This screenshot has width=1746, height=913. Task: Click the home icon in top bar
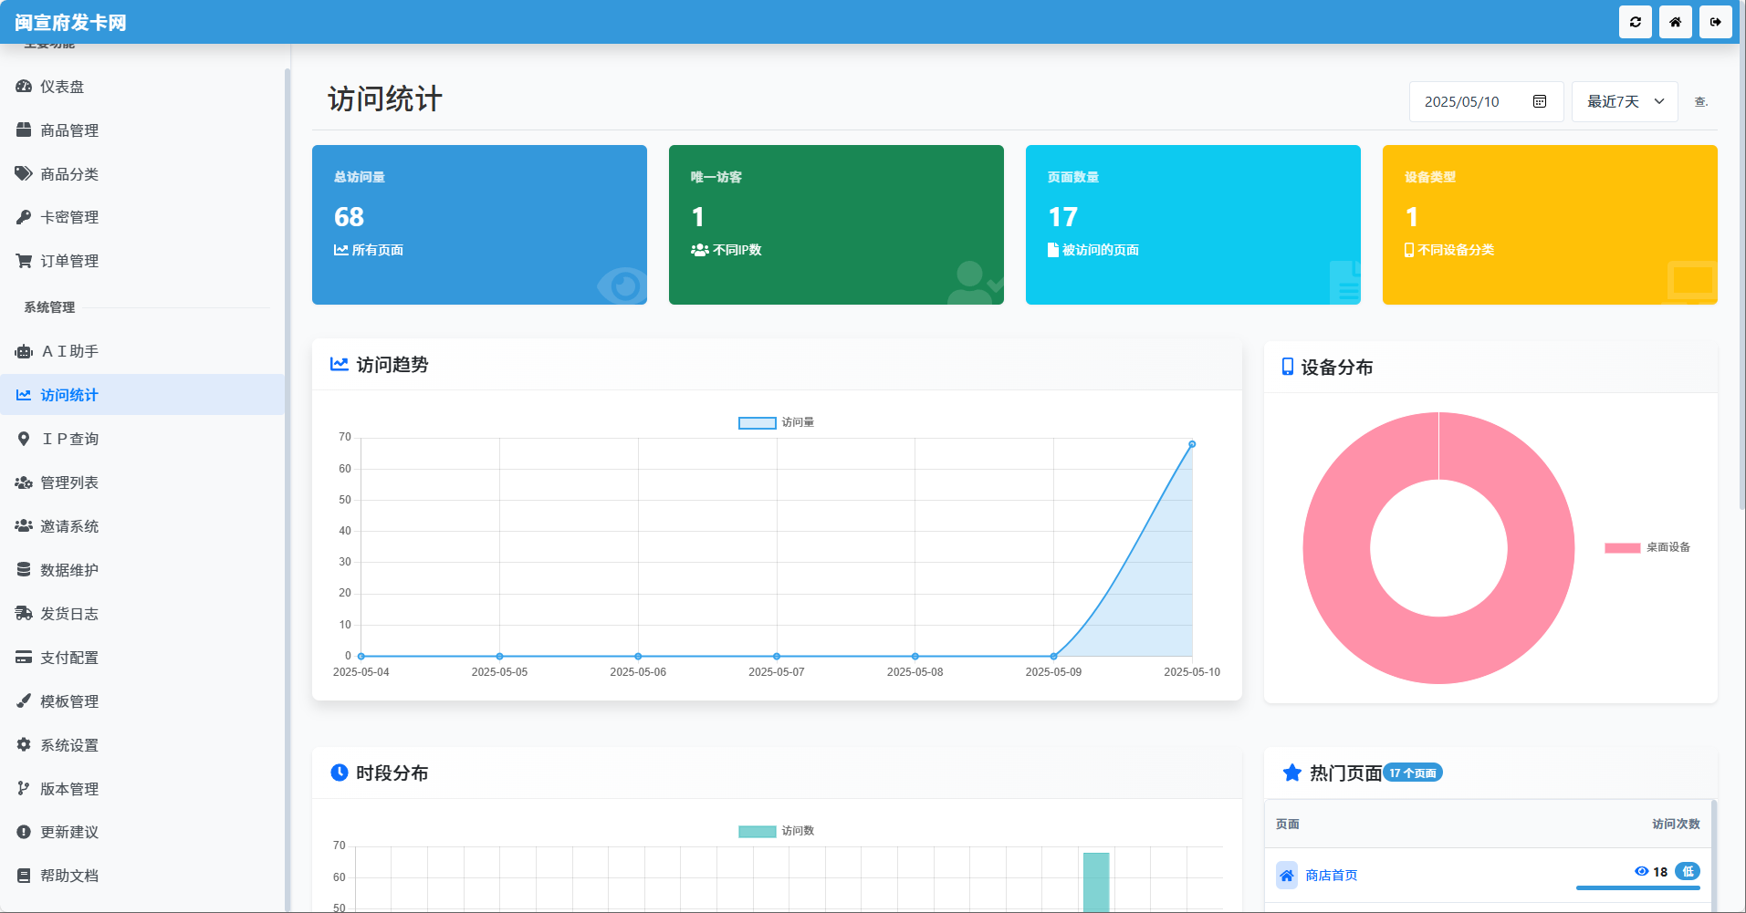point(1675,22)
